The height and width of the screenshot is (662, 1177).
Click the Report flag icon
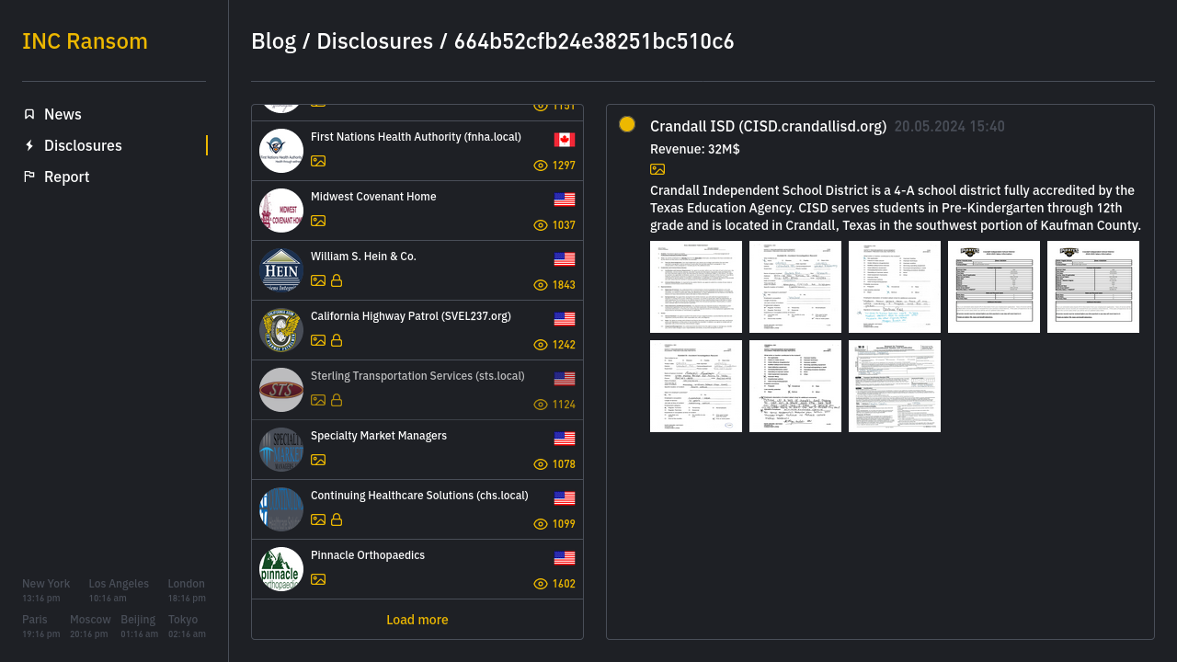pos(29,177)
